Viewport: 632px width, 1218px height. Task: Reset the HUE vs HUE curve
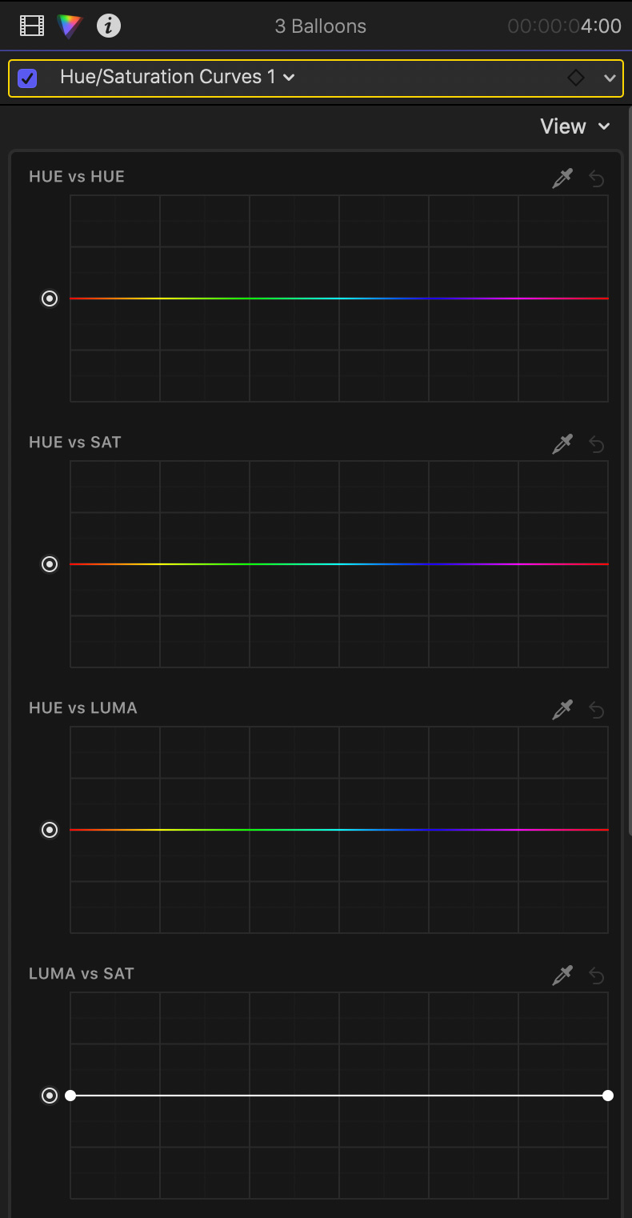point(597,178)
